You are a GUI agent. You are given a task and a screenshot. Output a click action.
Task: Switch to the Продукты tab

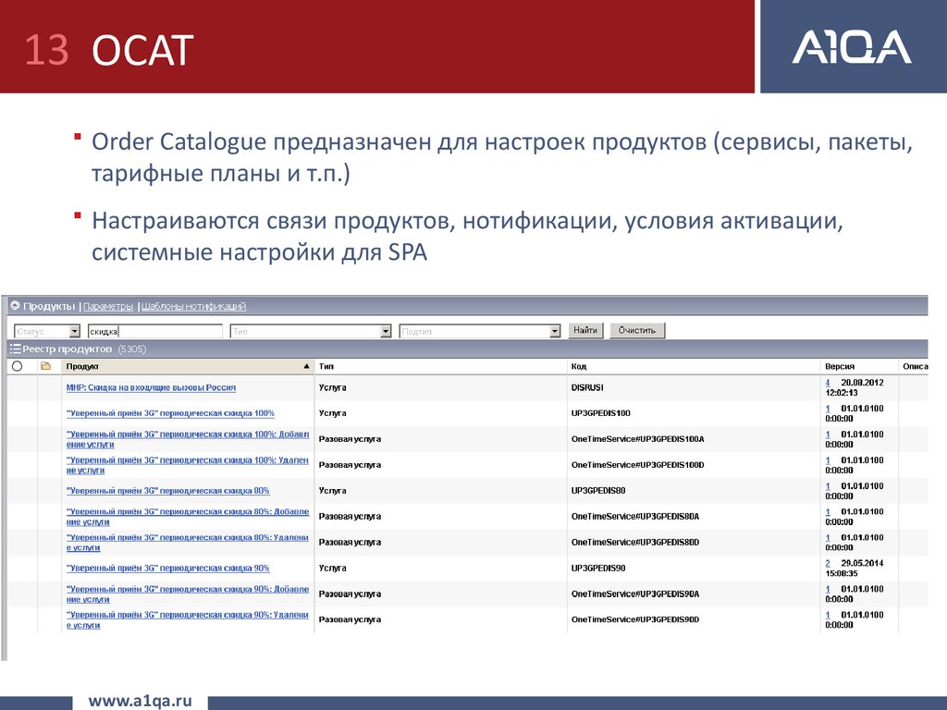click(49, 306)
